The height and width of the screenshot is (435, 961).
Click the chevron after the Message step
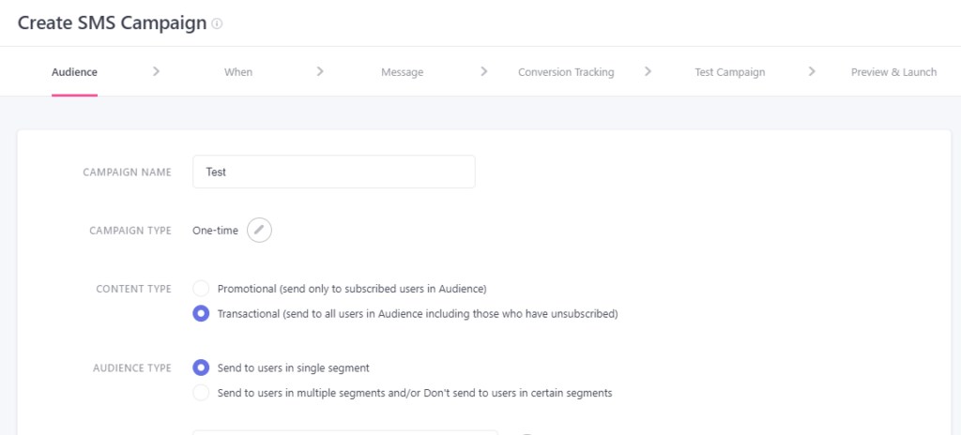click(484, 71)
